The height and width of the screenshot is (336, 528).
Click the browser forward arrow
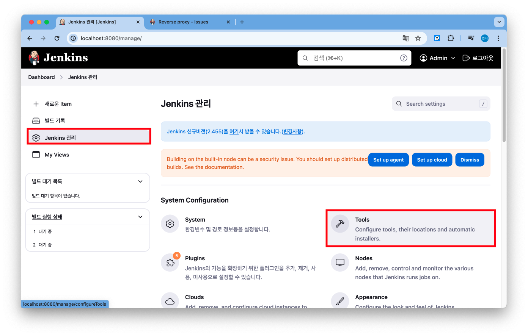(x=43, y=38)
